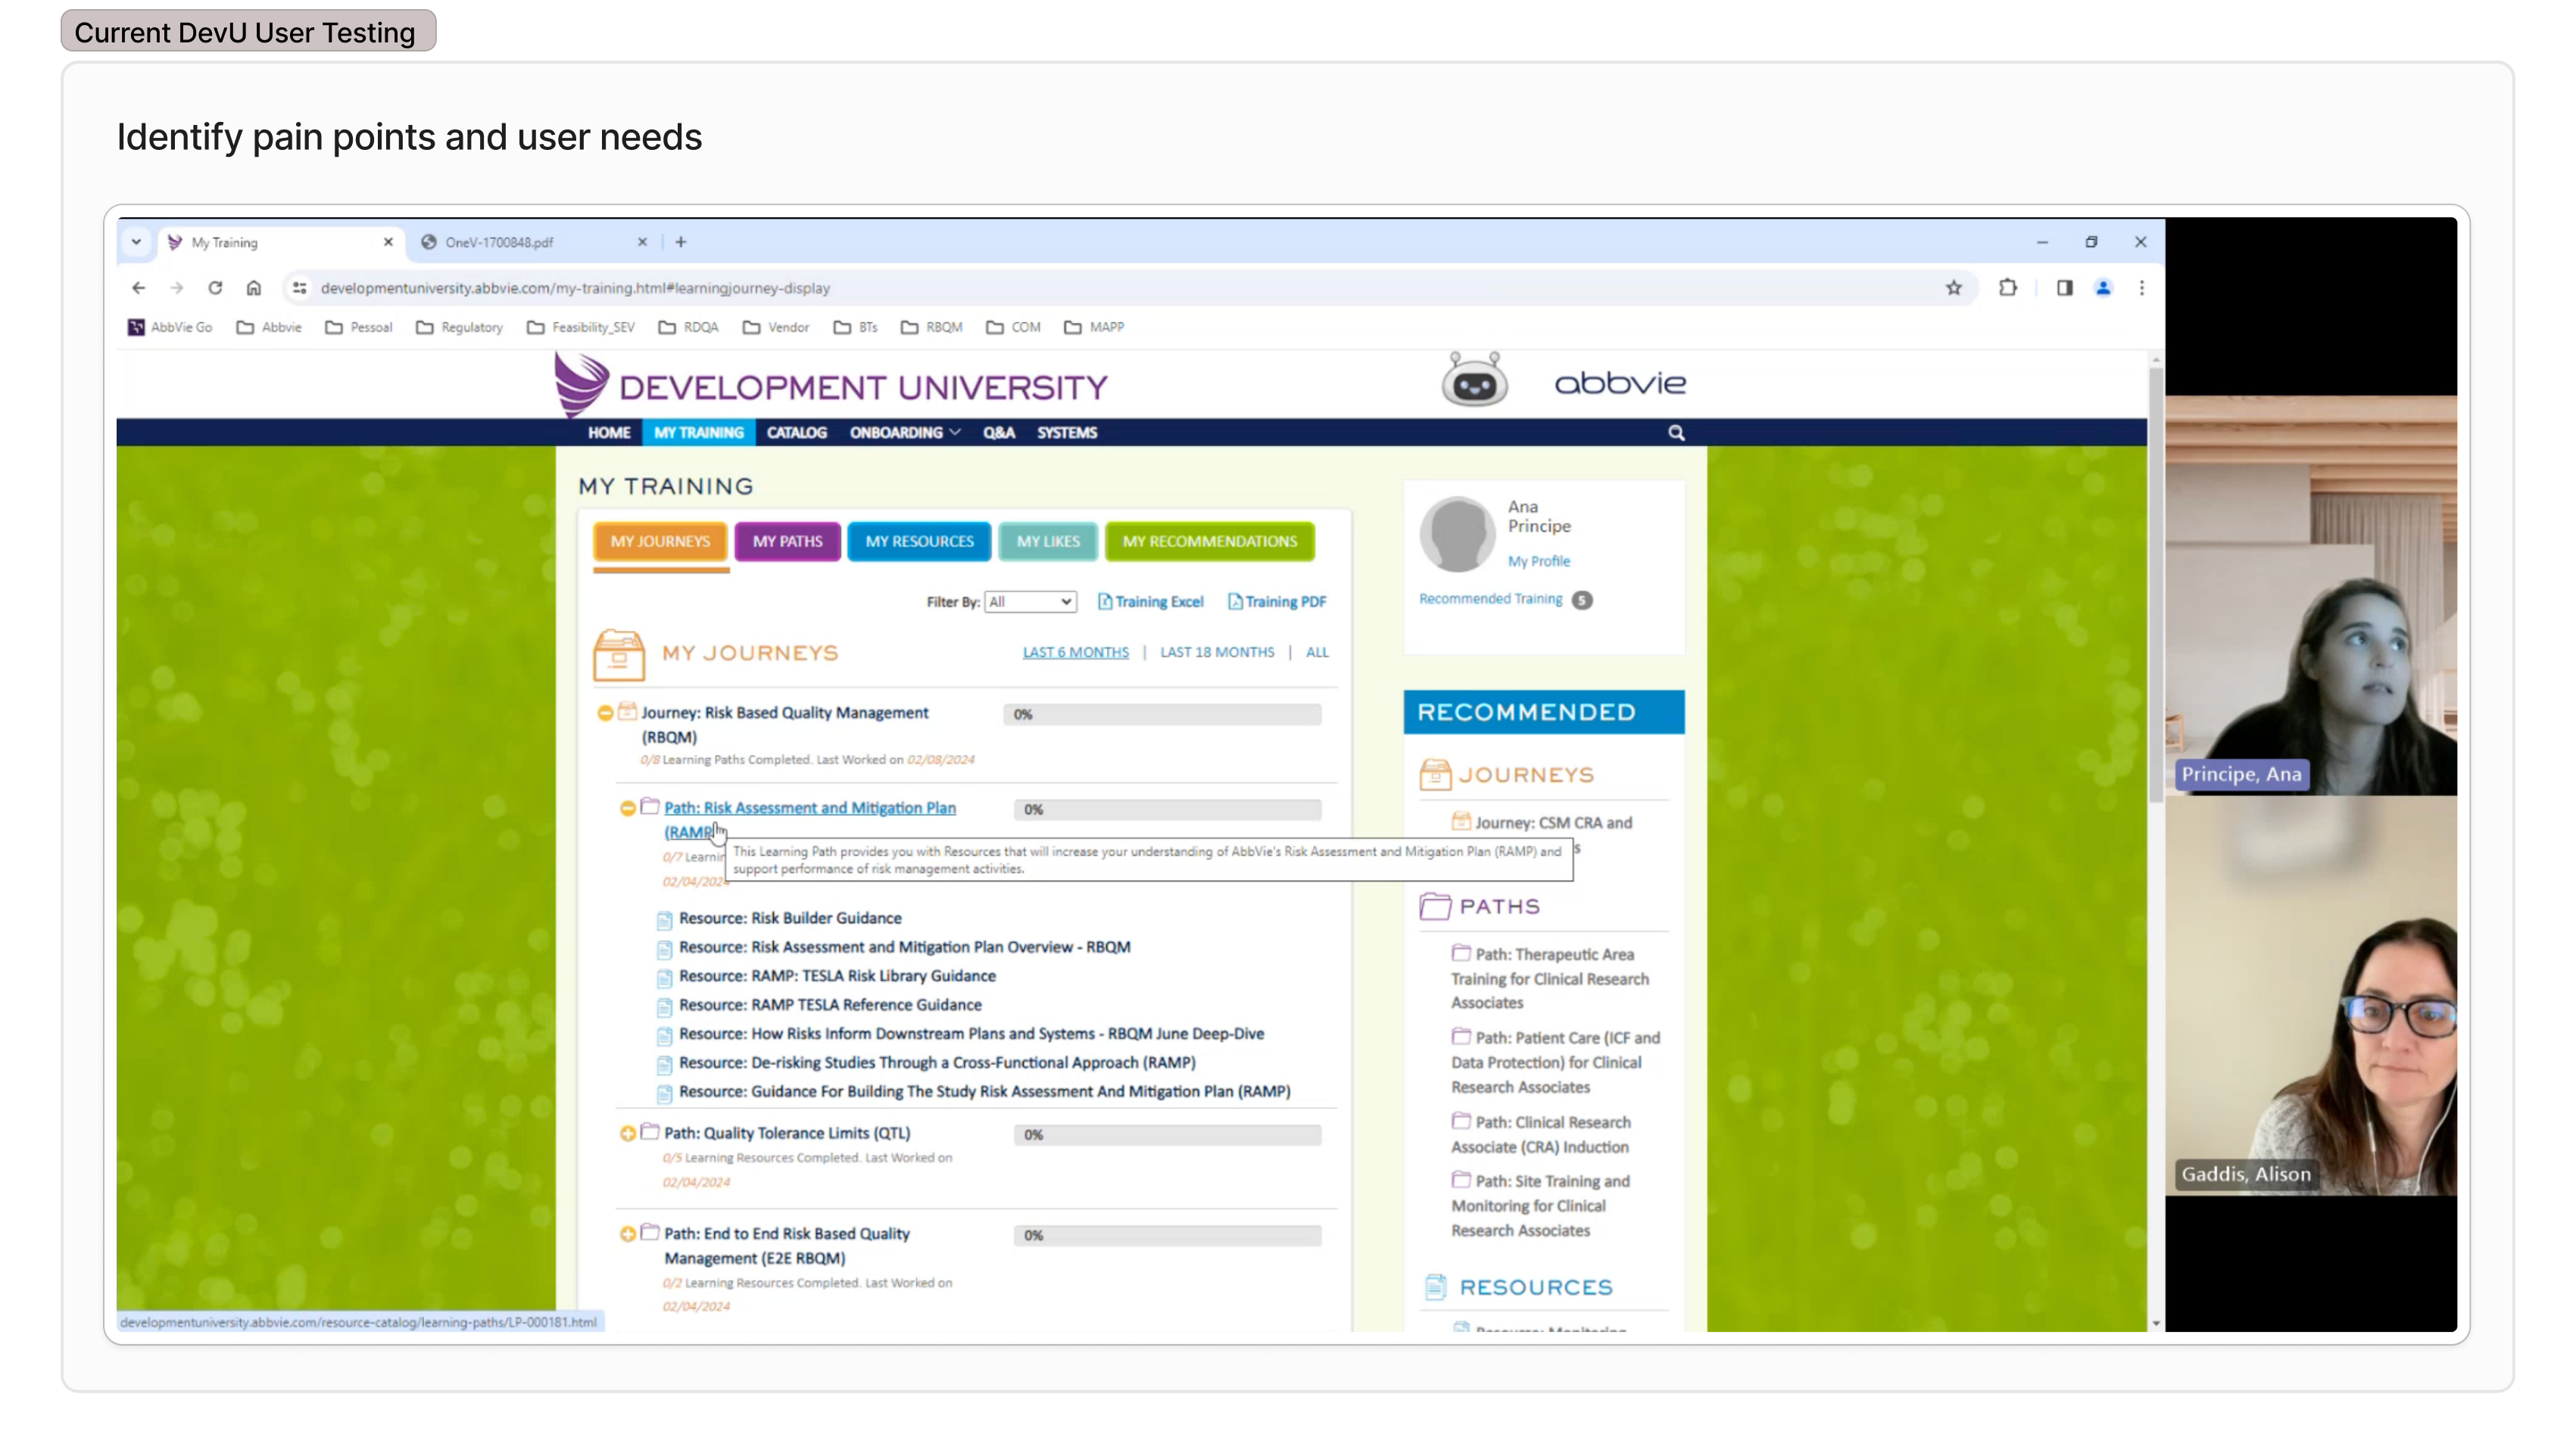Open the Recommended Training link

pos(1490,599)
